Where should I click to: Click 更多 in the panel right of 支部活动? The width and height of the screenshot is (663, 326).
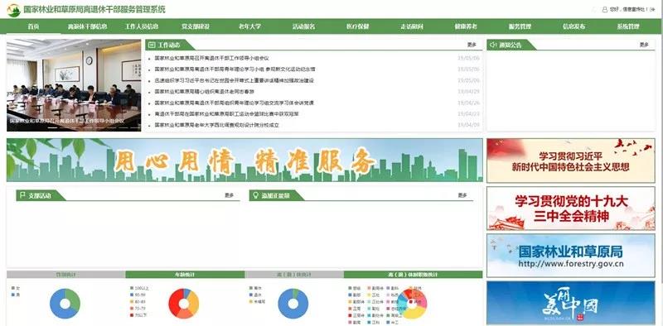[x=462, y=195]
